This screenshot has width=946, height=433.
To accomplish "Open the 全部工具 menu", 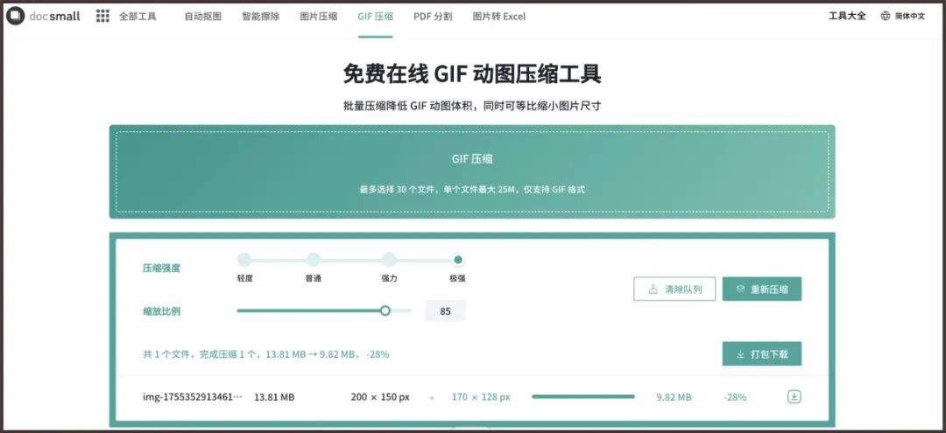I will pyautogui.click(x=138, y=17).
